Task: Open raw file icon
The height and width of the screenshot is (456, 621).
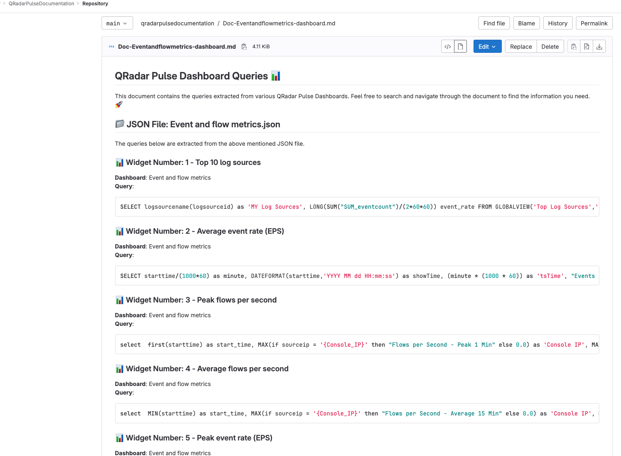Action: [587, 47]
